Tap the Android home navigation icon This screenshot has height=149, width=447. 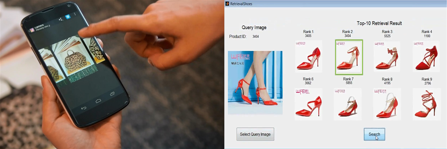pyautogui.click(x=98, y=101)
